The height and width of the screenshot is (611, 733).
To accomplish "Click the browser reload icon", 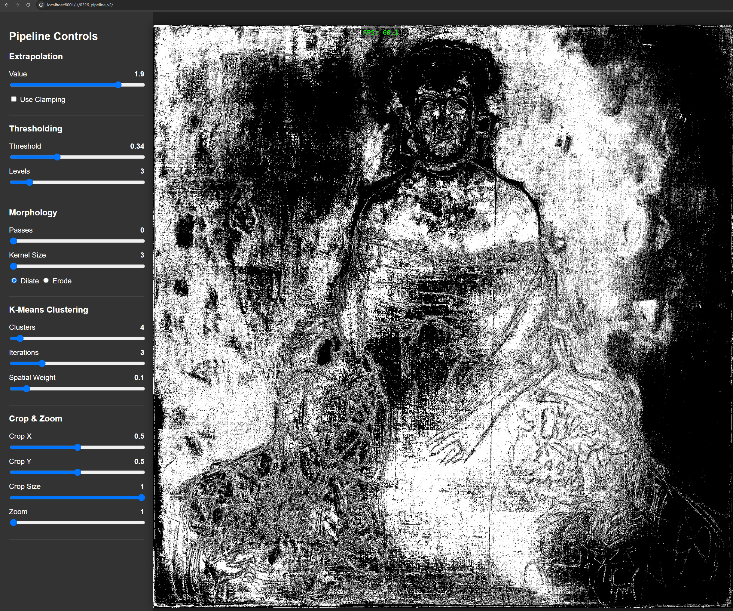I will click(x=28, y=5).
